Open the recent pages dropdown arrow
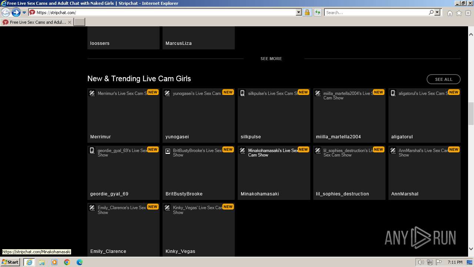This screenshot has height=267, width=474. coord(24,13)
